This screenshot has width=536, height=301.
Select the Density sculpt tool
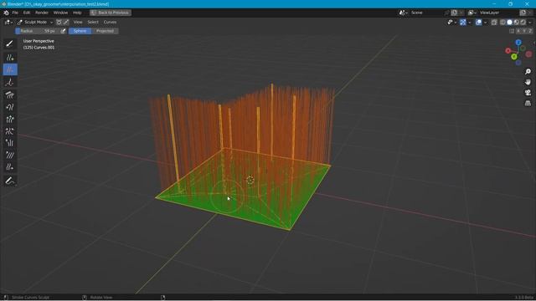[x=10, y=82]
